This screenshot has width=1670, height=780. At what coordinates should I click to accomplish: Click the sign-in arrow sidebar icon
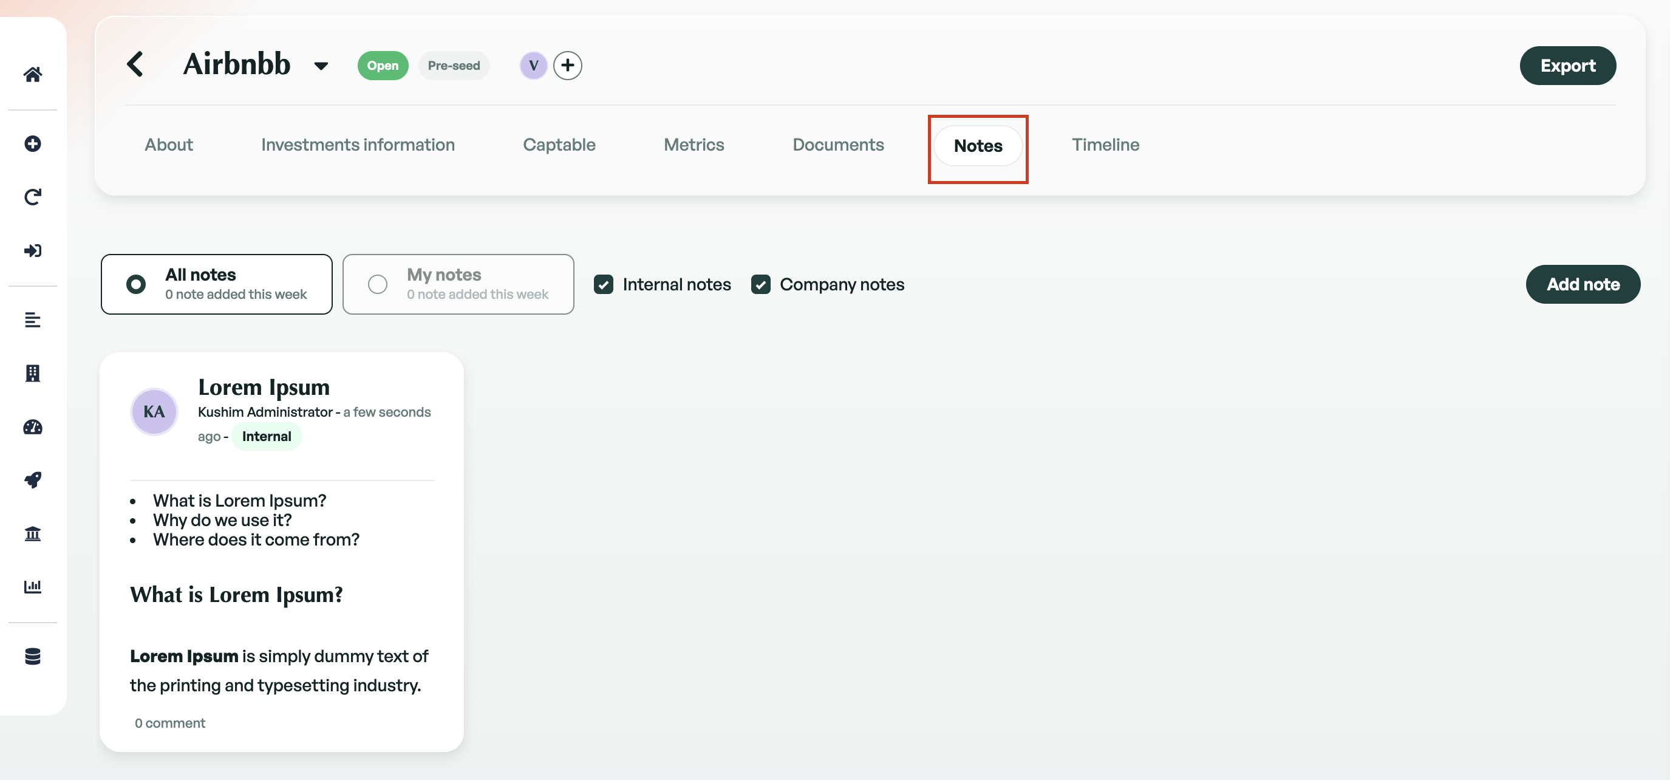(32, 250)
